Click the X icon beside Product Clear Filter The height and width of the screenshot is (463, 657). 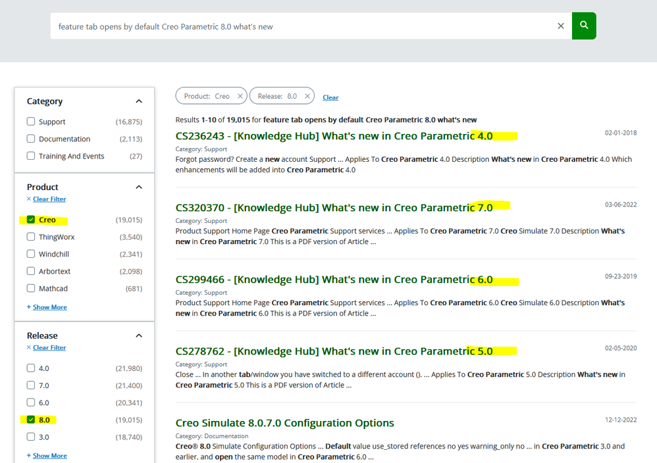point(29,199)
